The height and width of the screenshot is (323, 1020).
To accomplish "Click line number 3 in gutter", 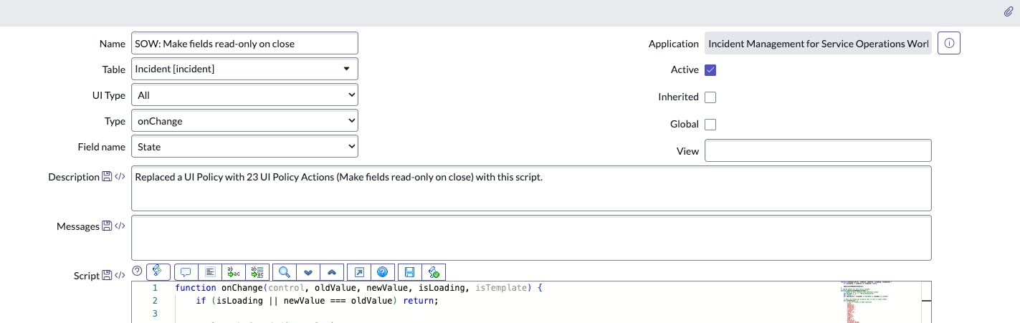I will coord(155,314).
